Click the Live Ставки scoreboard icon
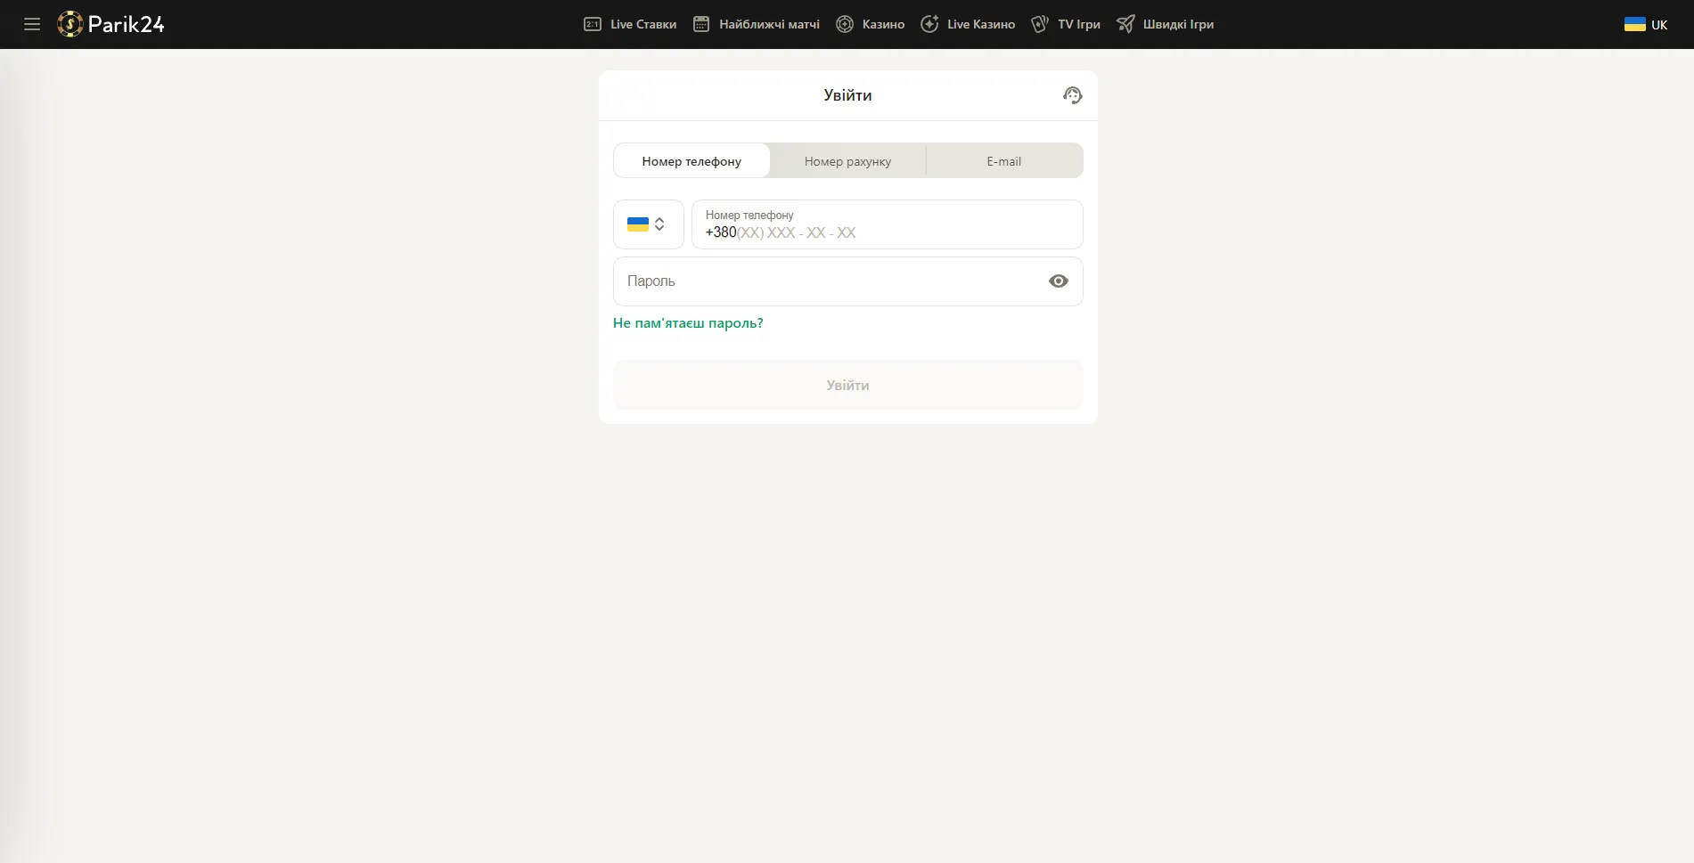 coord(593,24)
